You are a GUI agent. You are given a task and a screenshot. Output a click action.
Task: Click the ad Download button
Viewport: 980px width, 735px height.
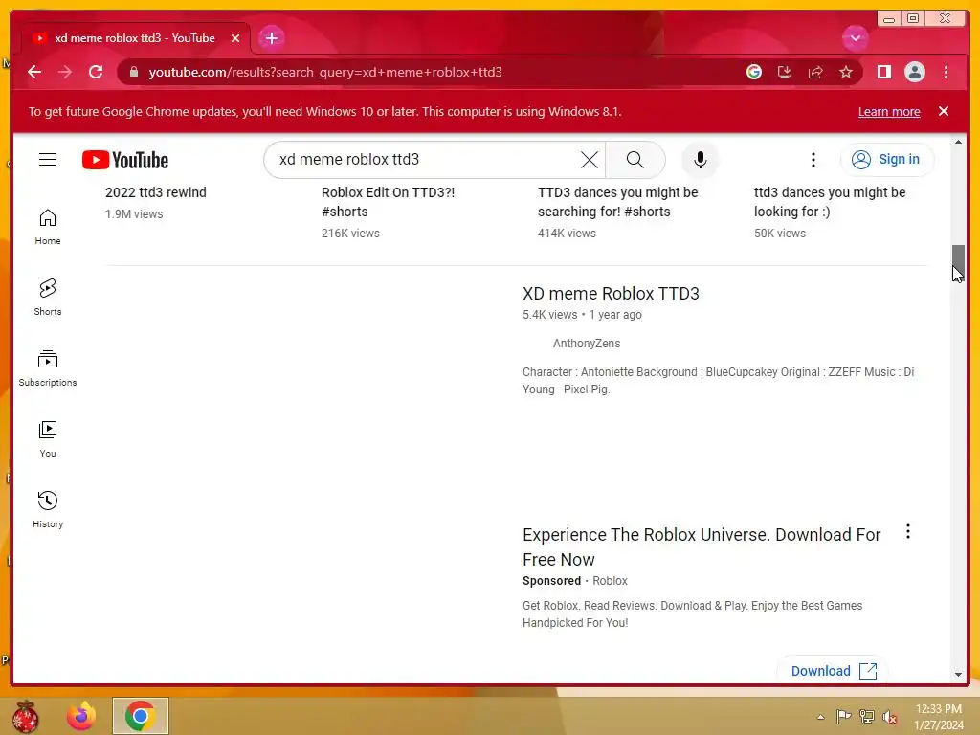833,671
